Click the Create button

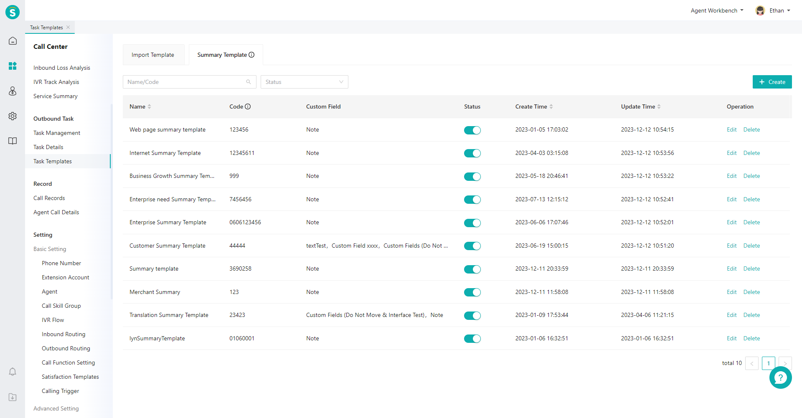pyautogui.click(x=772, y=82)
